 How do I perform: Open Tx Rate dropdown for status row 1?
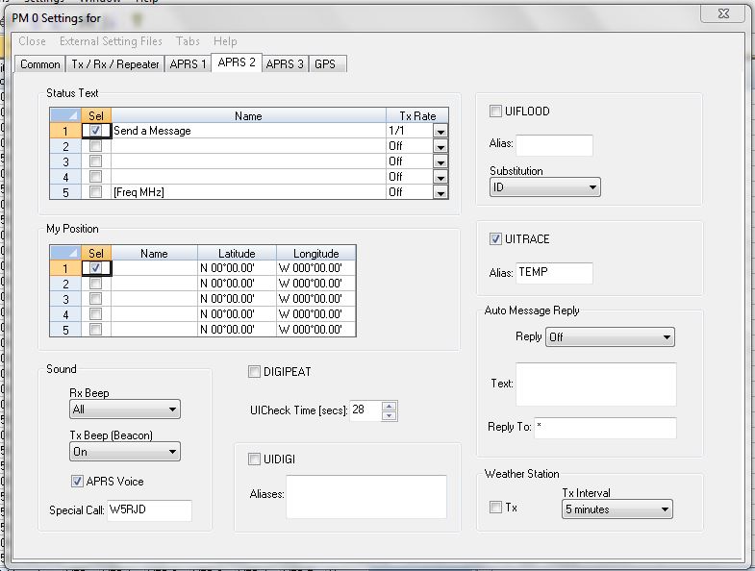pos(440,131)
